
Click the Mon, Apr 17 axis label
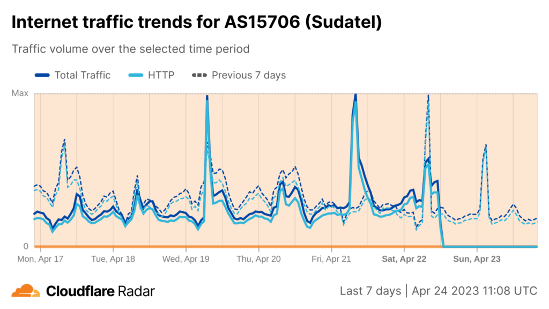pyautogui.click(x=41, y=259)
